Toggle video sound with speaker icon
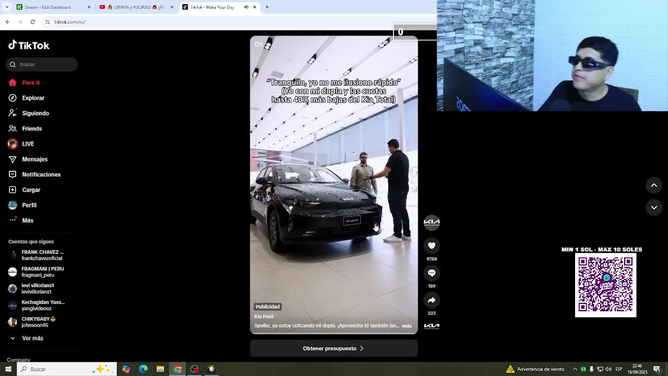This screenshot has width=668, height=376. coord(258,44)
